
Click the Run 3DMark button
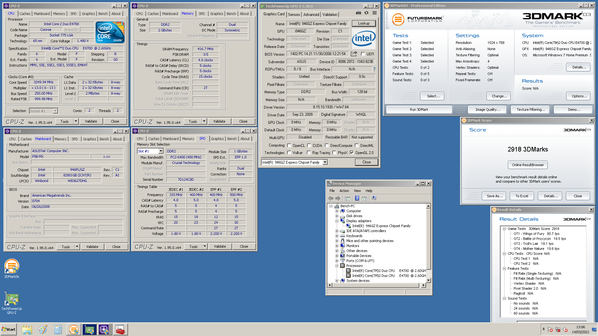[x=419, y=110]
